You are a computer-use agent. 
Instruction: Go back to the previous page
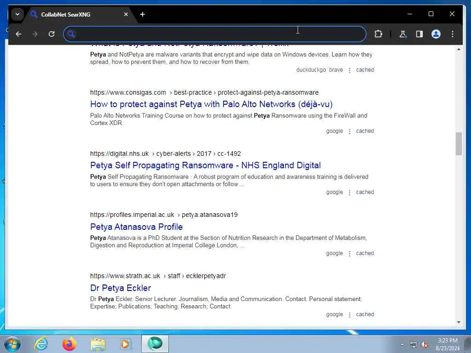18,34
